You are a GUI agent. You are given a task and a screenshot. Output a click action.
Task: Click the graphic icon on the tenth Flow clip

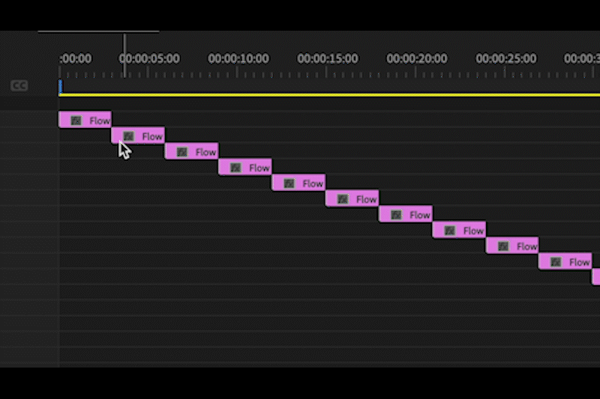[x=556, y=262]
